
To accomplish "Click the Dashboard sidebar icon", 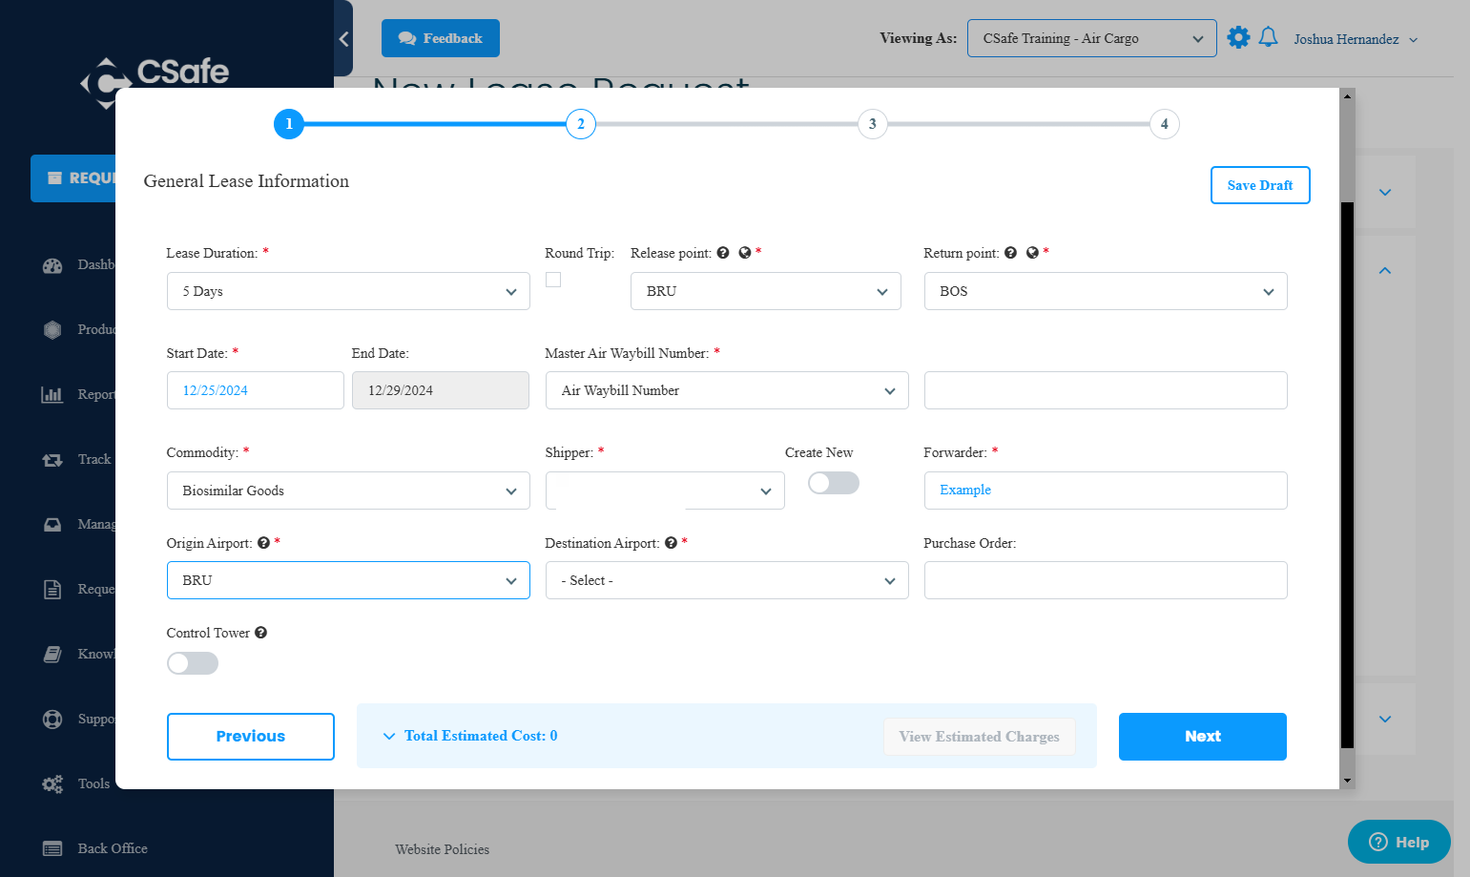I will click(x=52, y=265).
